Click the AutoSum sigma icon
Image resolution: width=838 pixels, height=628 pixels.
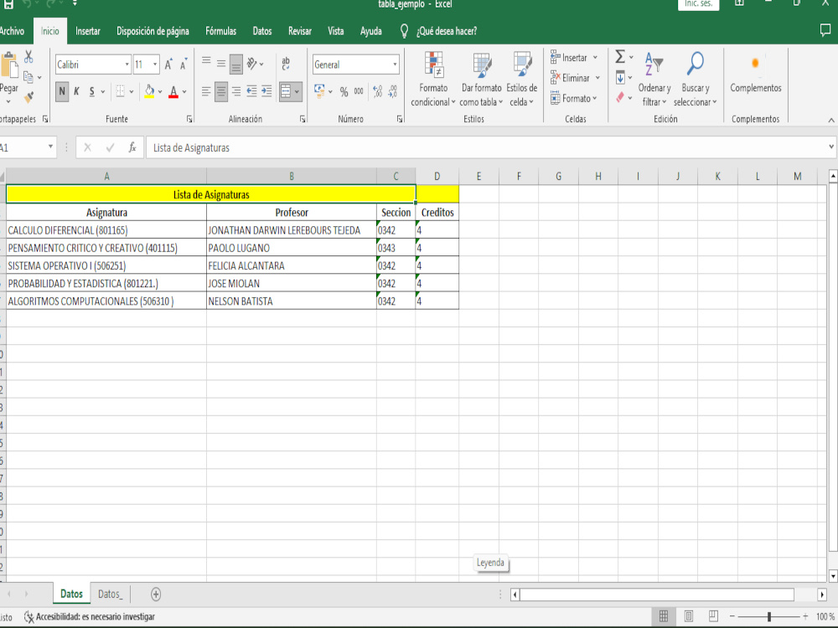coord(620,57)
